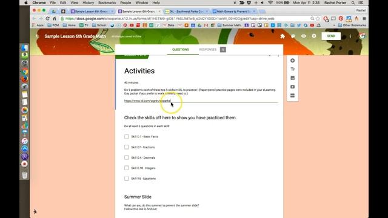Bookmark this page with the star
388x218 pixels.
coord(318,19)
